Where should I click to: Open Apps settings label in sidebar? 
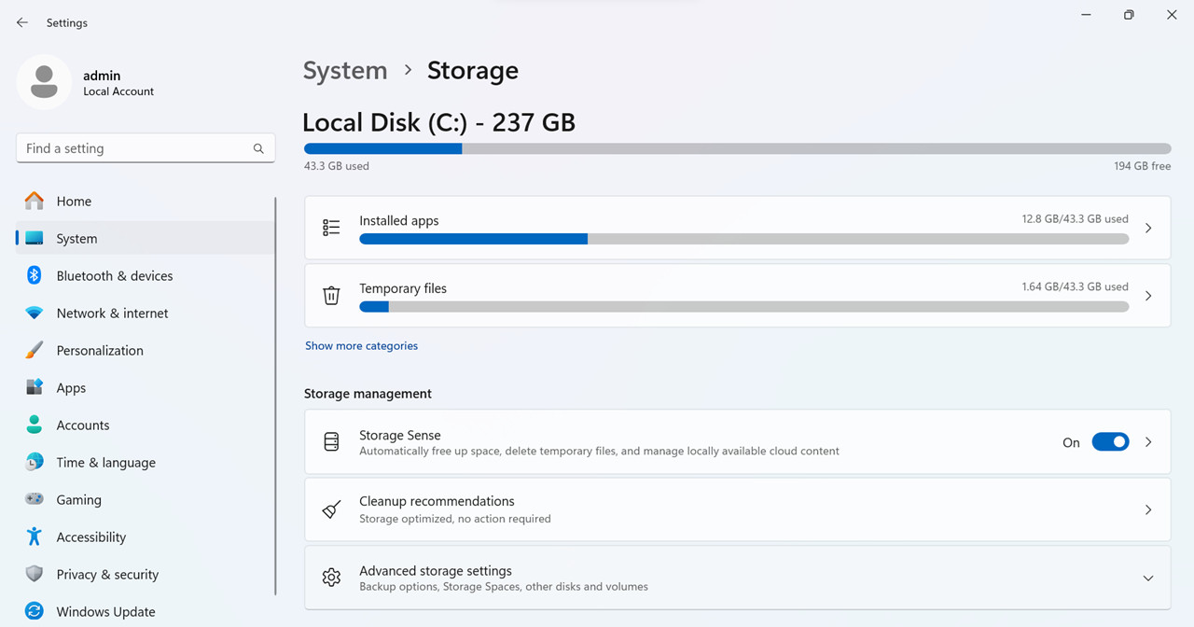point(71,387)
